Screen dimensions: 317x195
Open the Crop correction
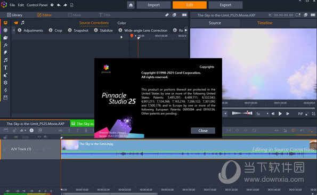coord(55,30)
